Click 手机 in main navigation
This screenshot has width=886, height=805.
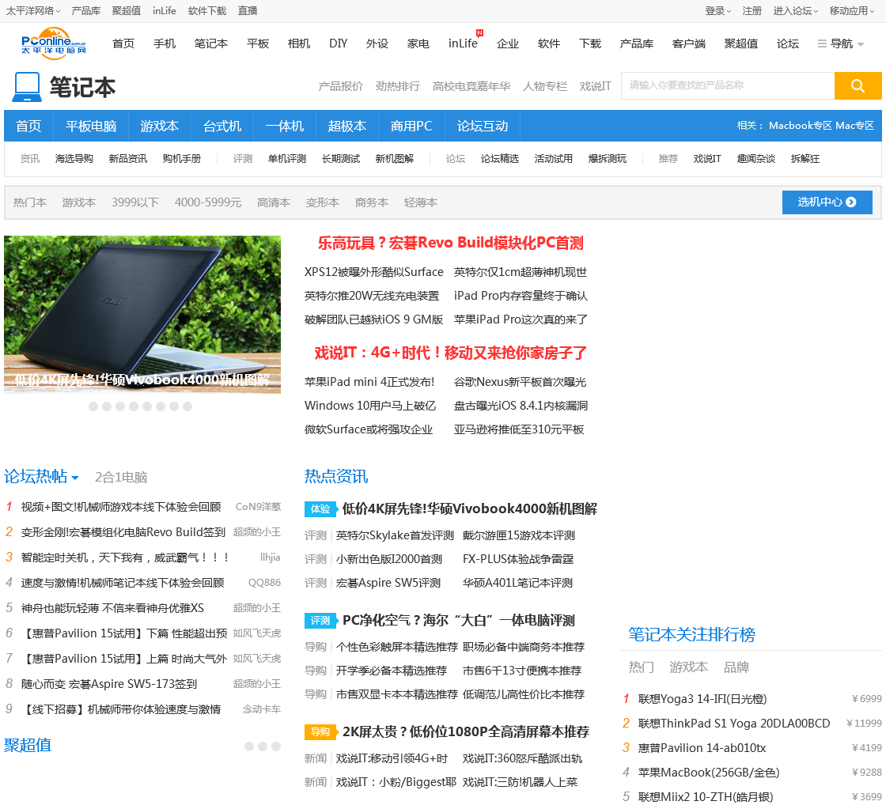tap(165, 43)
